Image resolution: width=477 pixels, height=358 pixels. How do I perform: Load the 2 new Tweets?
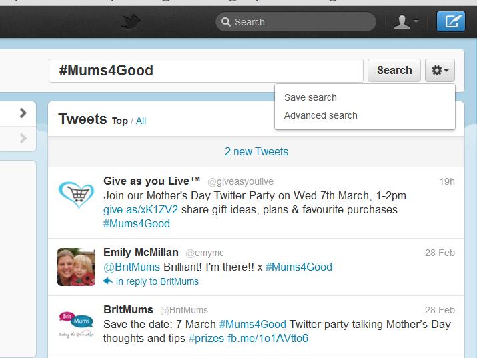(256, 151)
